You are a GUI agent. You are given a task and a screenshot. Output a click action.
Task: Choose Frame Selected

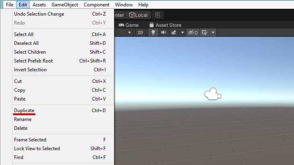tap(63, 140)
